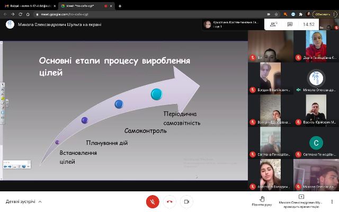339x212 pixels.
Task: Go to previous slide with left arrow
Action: tap(5, 166)
